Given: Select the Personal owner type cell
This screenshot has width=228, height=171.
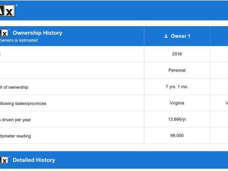Looking at the screenshot, I should pyautogui.click(x=177, y=70).
